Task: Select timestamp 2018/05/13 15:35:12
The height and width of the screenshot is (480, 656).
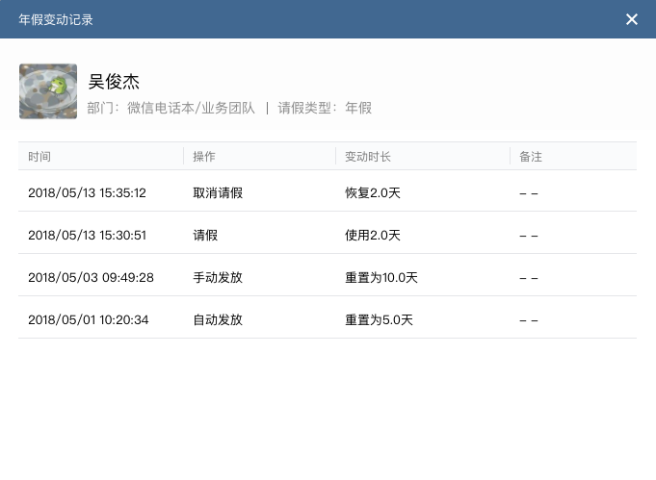Action: tap(87, 193)
